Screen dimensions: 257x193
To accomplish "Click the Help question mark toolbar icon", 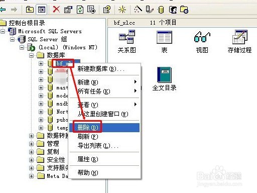I will click(x=107, y=10).
